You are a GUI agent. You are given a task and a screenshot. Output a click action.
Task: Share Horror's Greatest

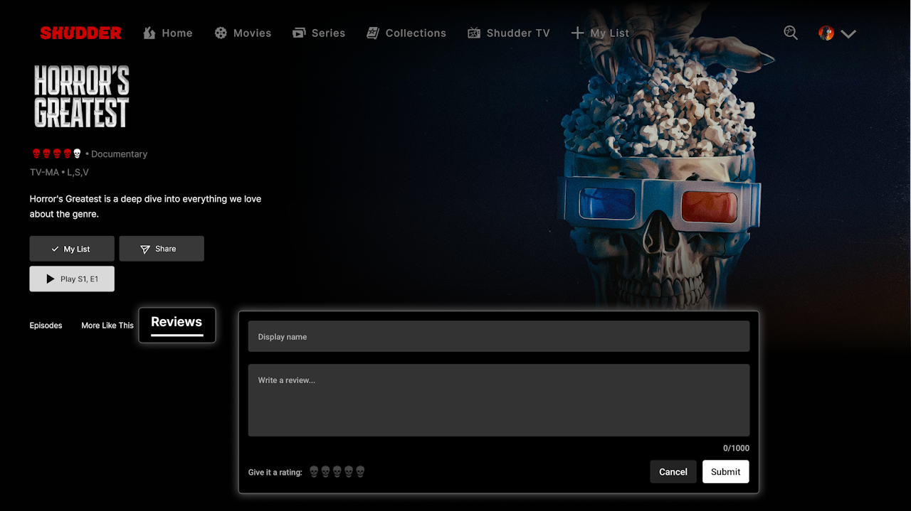pos(162,249)
